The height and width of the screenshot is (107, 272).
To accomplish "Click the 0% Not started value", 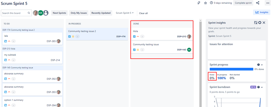I will [232, 78].
